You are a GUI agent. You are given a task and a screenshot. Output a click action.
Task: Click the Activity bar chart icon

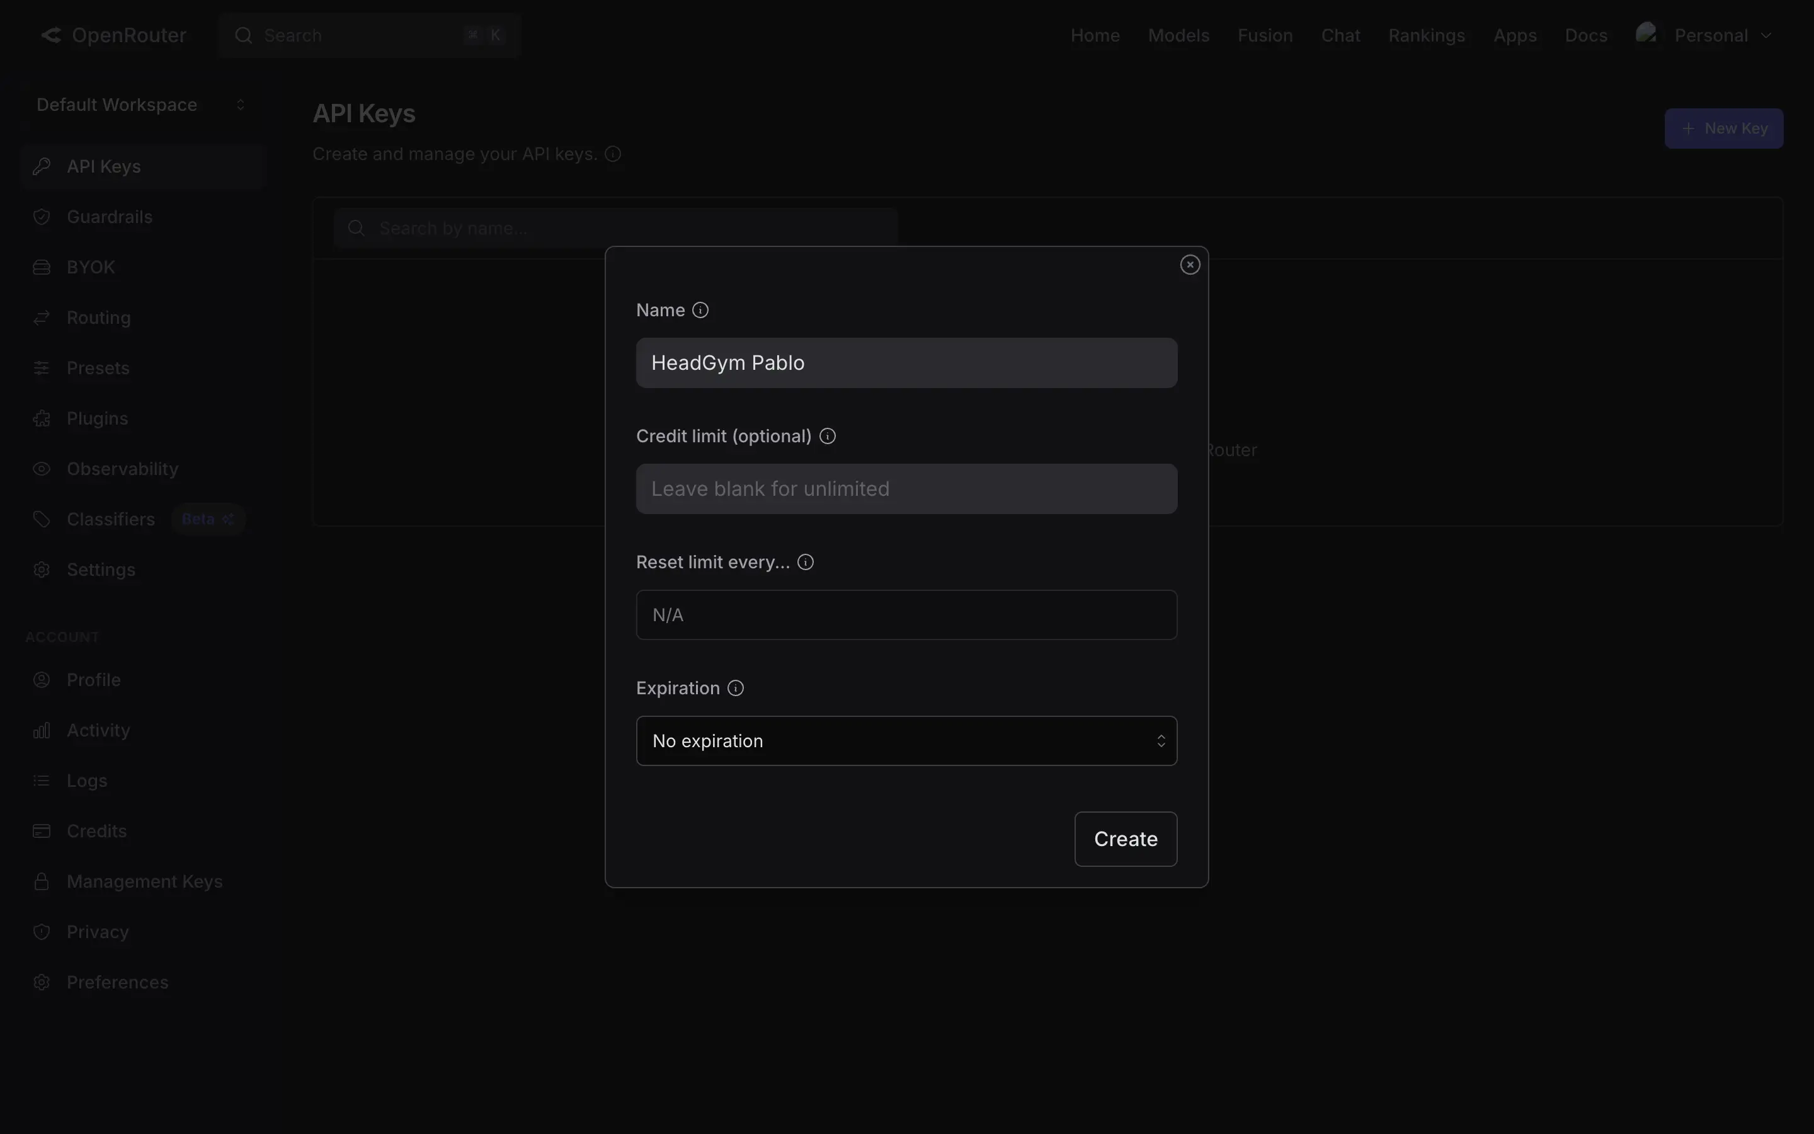coord(42,731)
